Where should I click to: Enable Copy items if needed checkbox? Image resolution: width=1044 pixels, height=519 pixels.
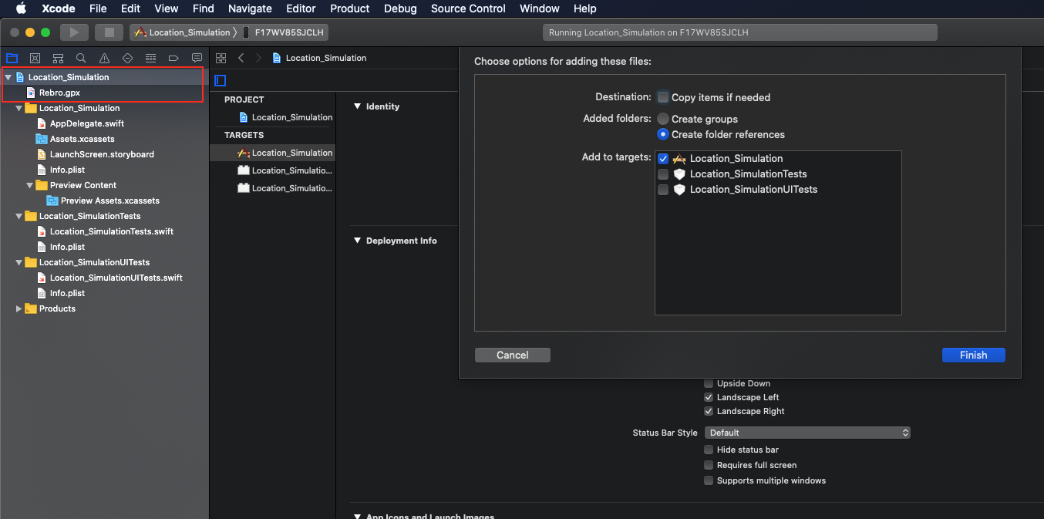point(663,97)
